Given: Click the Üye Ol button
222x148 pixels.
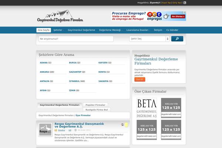Looking at the screenshot, I should click(x=140, y=80).
